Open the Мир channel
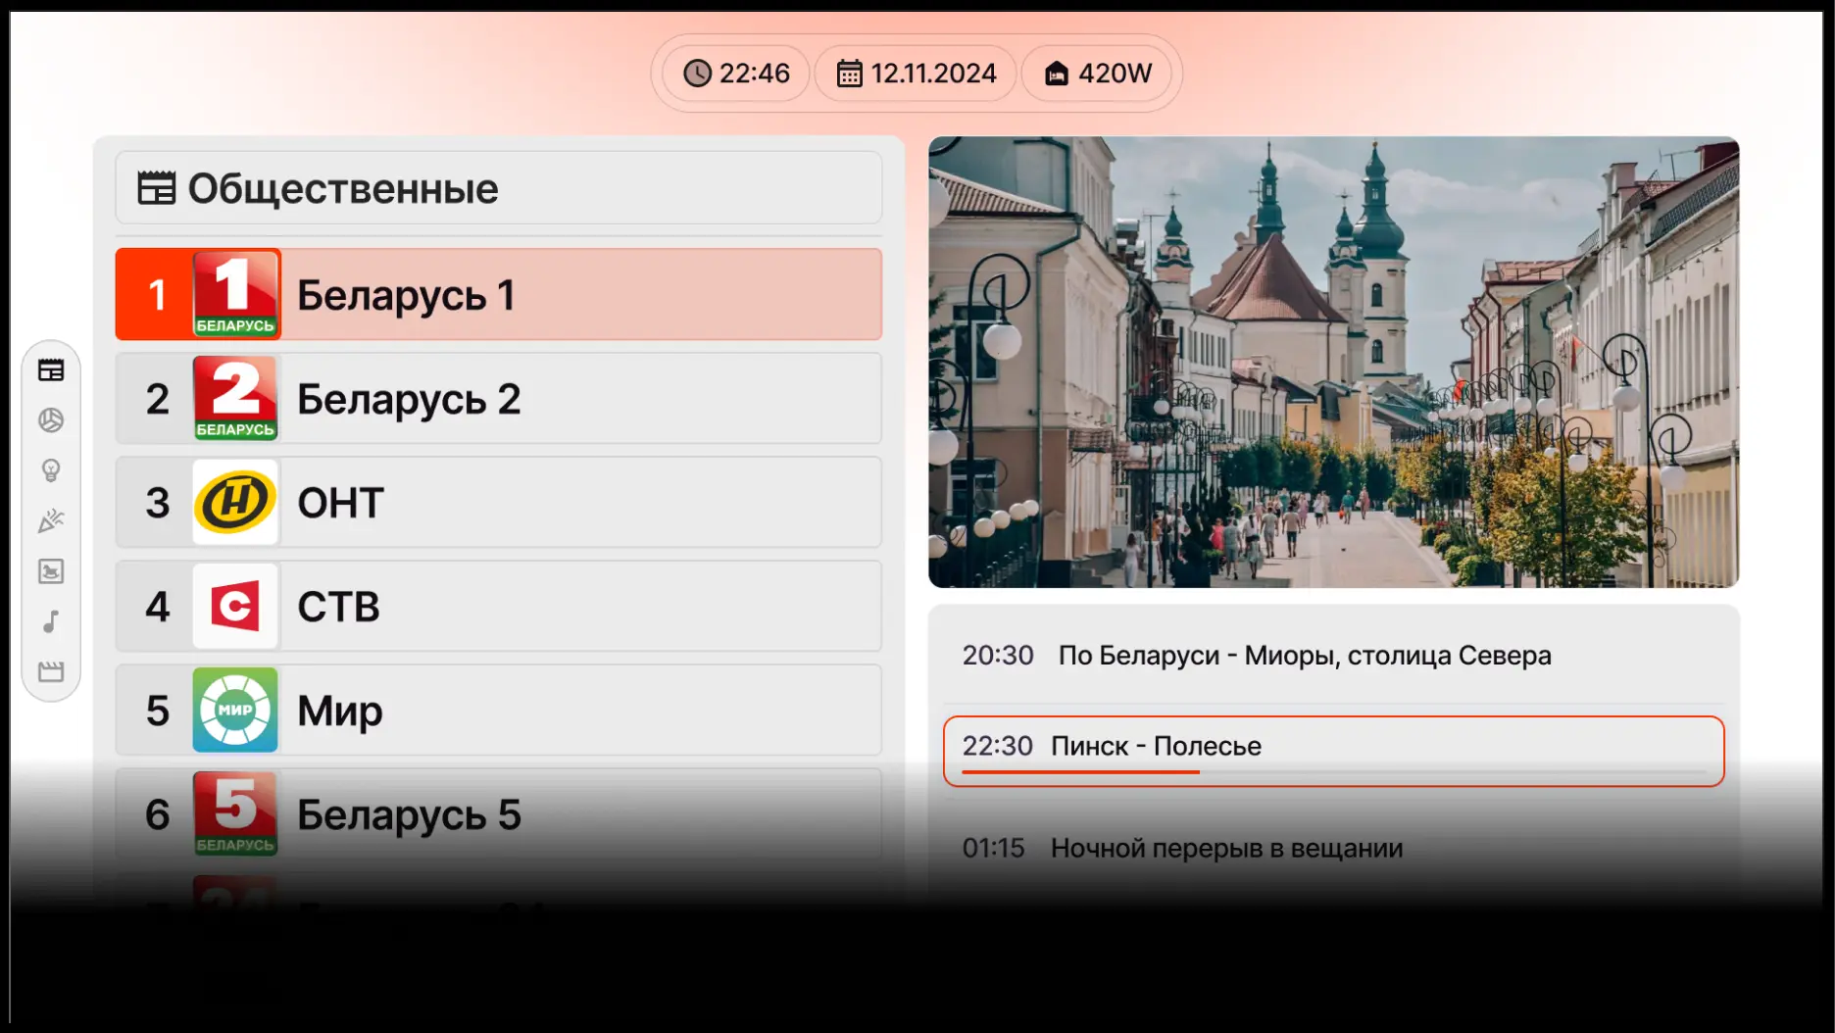Screen dimensions: 1835x1033 click(498, 711)
